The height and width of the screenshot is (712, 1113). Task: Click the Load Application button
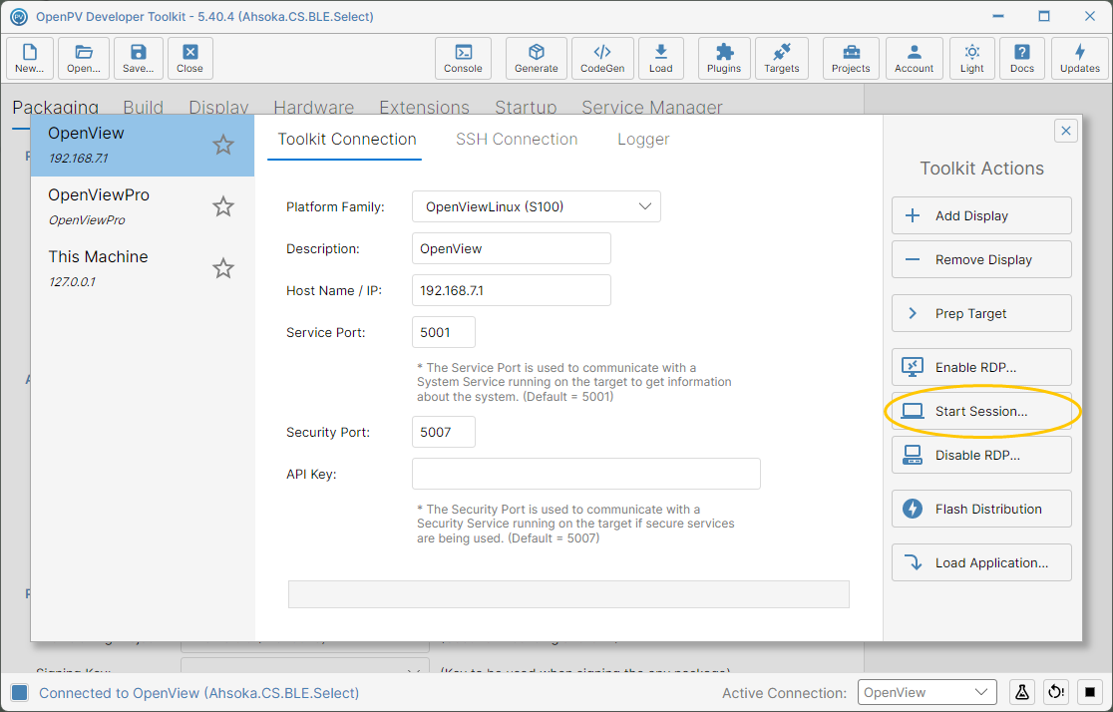[981, 563]
